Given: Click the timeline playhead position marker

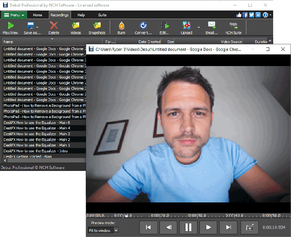Looking at the screenshot, I should click(126, 216).
